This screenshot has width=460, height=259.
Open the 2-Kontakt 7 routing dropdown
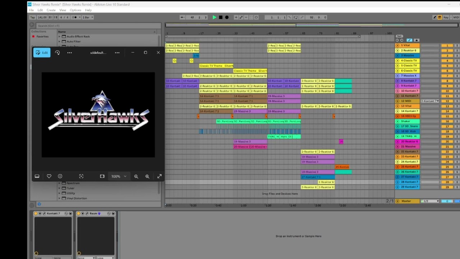point(430,101)
